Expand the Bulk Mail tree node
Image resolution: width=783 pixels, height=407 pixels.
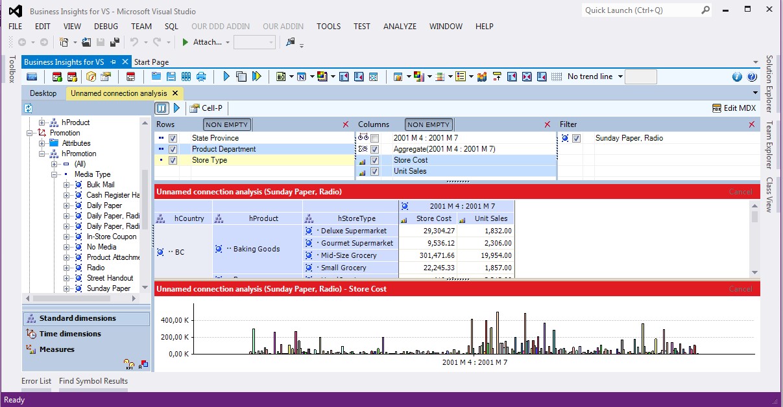(67, 185)
